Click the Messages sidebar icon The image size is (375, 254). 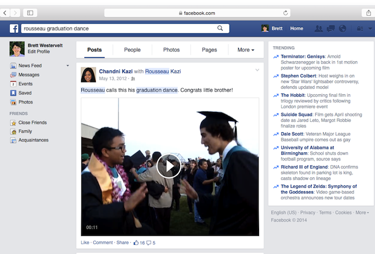tap(13, 74)
